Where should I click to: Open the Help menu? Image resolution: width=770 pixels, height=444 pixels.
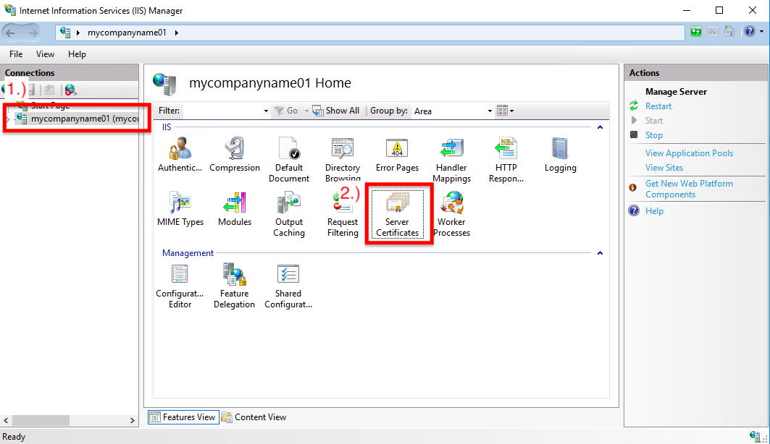(x=77, y=54)
